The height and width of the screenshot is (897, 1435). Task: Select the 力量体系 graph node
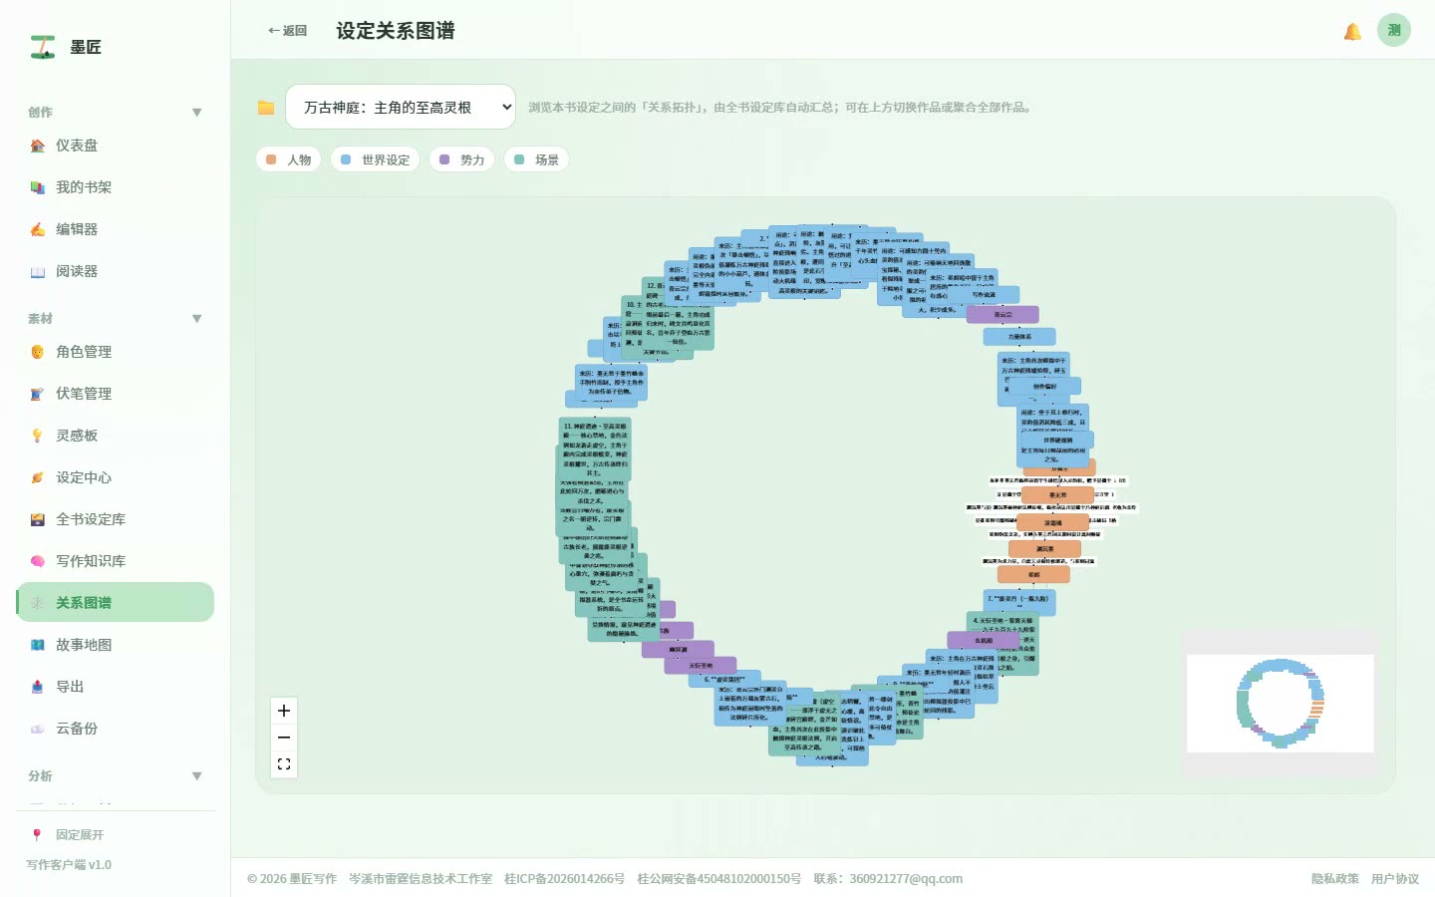click(x=1019, y=337)
